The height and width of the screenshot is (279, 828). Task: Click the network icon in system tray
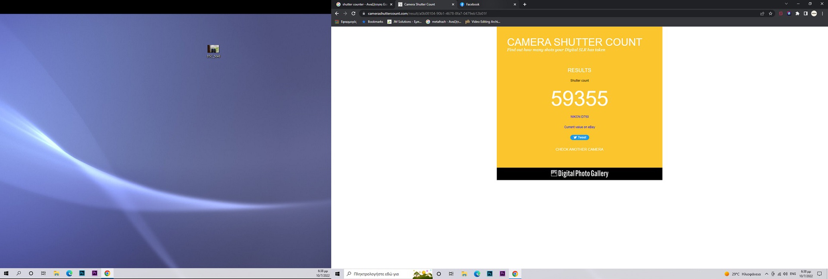click(x=779, y=274)
